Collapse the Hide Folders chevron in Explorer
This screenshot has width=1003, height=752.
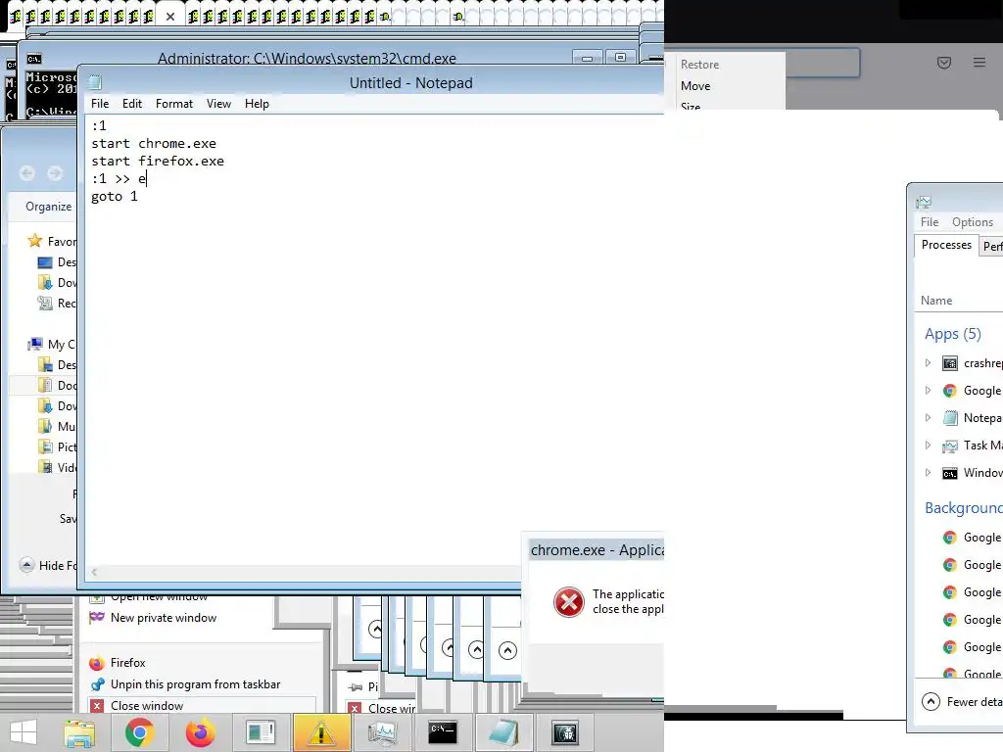click(x=26, y=565)
